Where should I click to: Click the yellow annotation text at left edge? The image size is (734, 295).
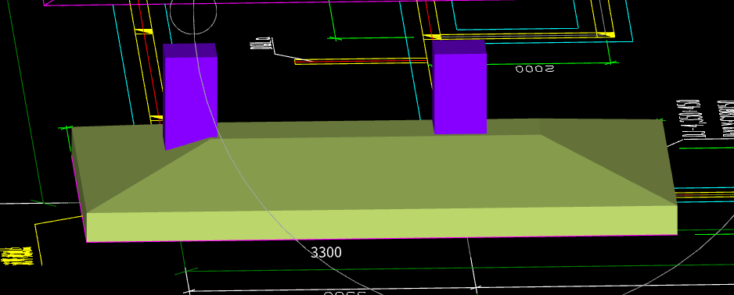(x=17, y=256)
